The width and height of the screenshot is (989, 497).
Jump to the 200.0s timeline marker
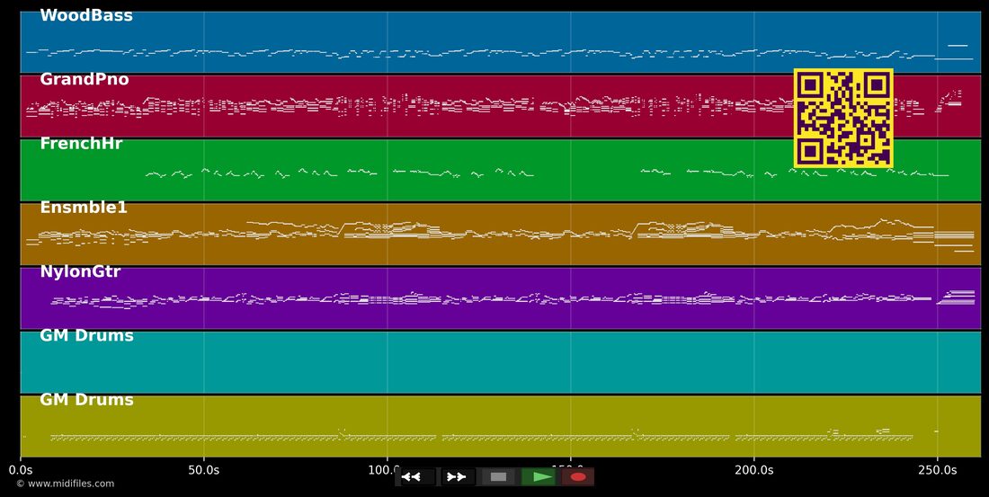tap(754, 470)
